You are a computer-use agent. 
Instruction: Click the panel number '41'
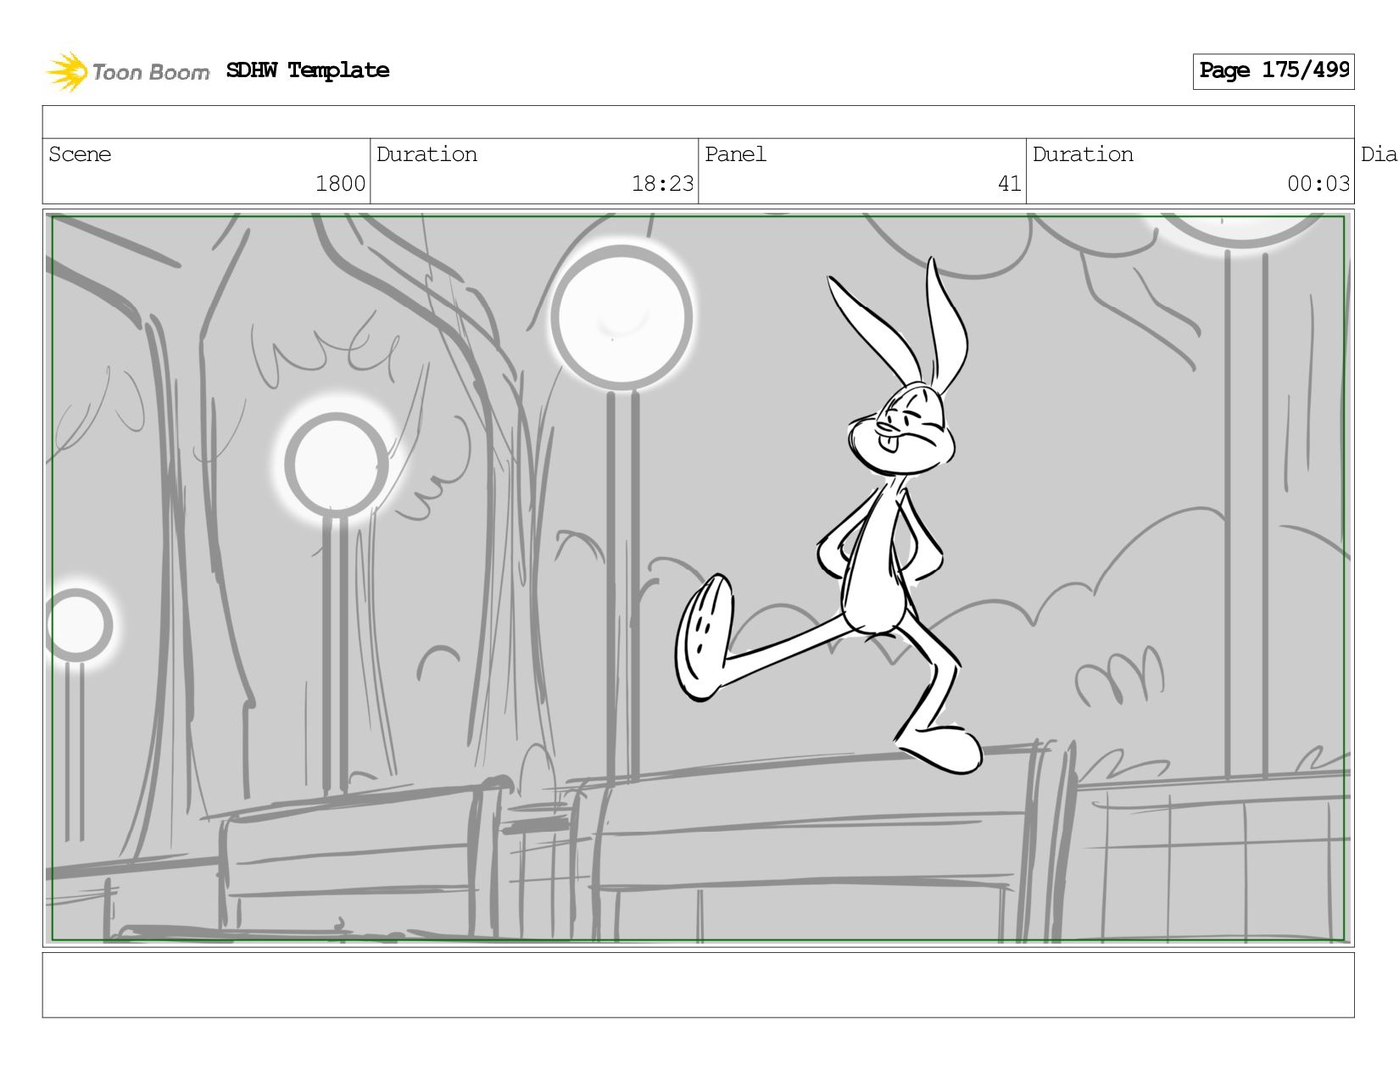[x=1009, y=183]
